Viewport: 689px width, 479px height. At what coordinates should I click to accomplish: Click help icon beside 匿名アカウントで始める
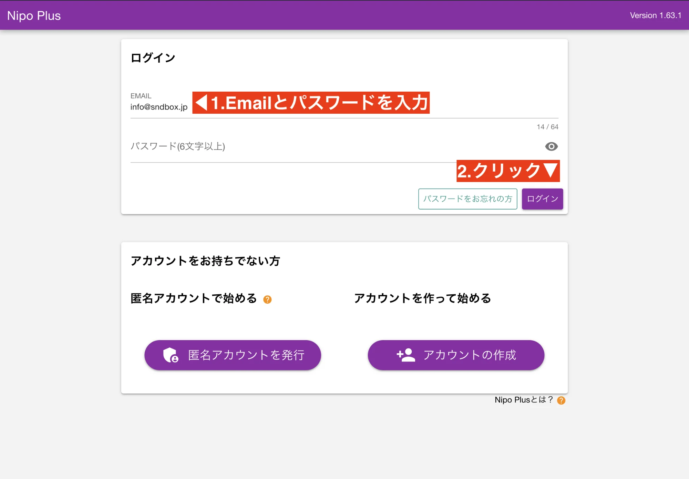[x=267, y=299]
